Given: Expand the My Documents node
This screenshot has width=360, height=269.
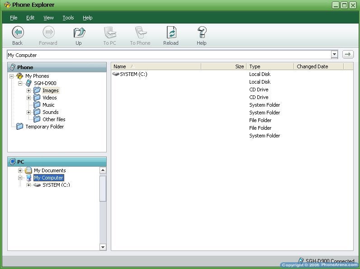Looking at the screenshot, I should [20, 170].
